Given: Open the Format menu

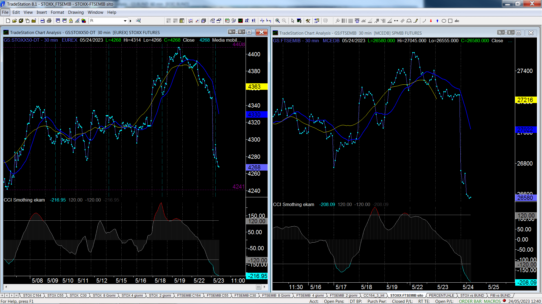Looking at the screenshot, I should tap(57, 12).
